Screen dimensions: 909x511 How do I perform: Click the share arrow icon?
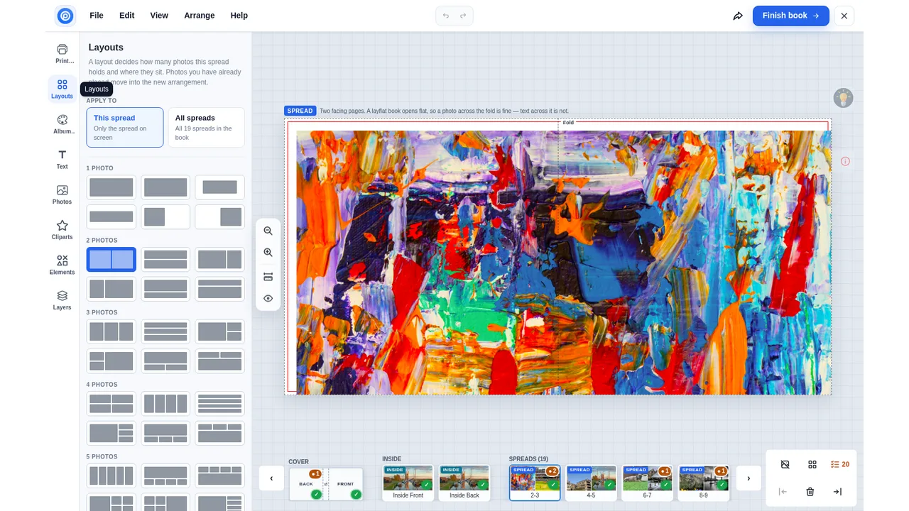click(738, 16)
